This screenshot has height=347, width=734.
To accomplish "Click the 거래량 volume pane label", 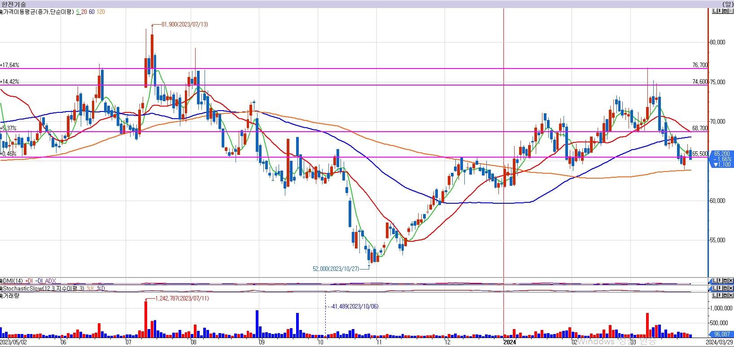I will pyautogui.click(x=12, y=296).
